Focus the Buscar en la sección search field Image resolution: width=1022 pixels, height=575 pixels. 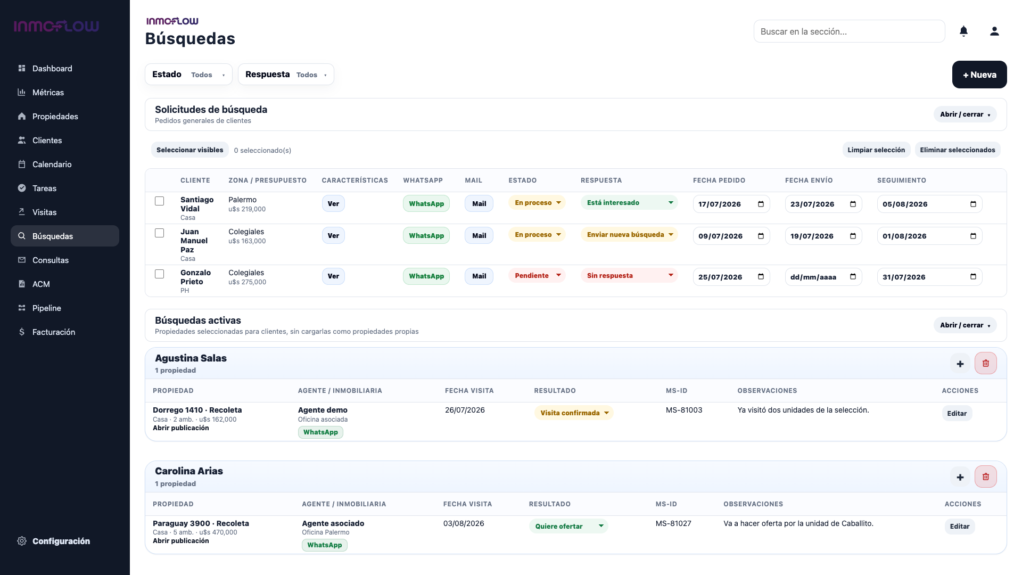(x=850, y=31)
